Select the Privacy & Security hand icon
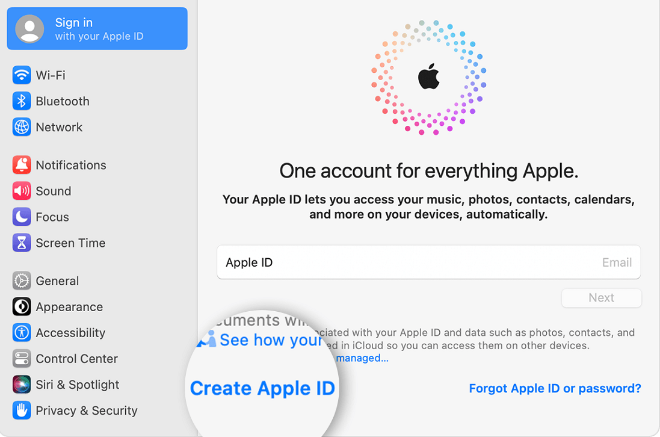The height and width of the screenshot is (437, 660). (x=22, y=411)
